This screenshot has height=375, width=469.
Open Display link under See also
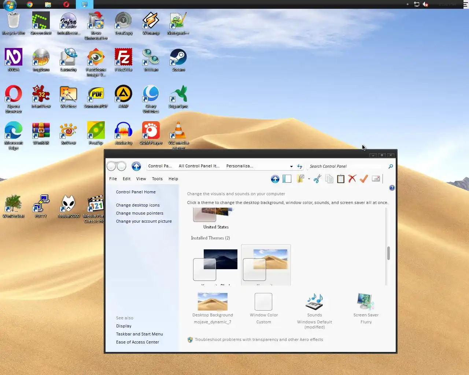[123, 326]
